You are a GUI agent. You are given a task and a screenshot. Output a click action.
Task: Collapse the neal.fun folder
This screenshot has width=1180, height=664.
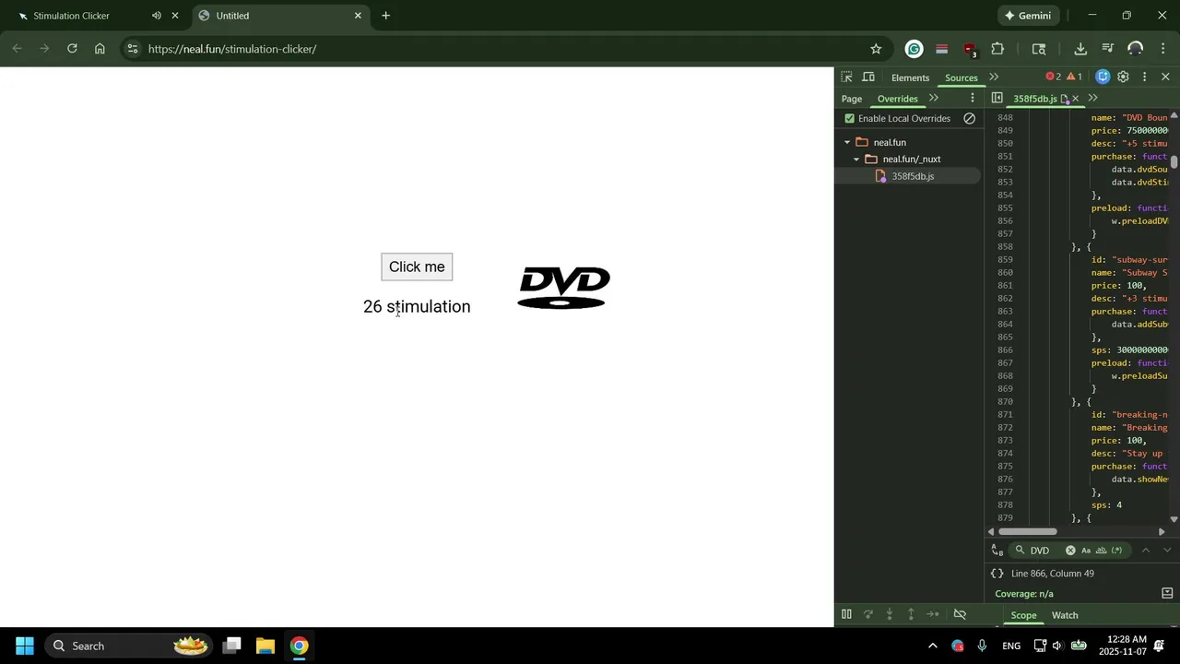click(x=847, y=142)
